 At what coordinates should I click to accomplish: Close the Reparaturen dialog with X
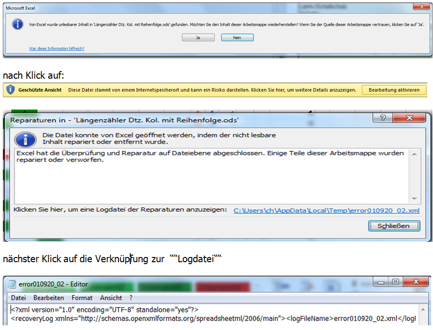click(409, 118)
